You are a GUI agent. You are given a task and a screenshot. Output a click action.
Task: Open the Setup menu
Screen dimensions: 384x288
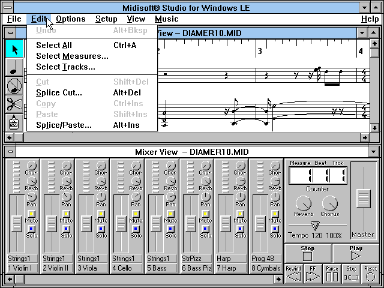point(106,19)
